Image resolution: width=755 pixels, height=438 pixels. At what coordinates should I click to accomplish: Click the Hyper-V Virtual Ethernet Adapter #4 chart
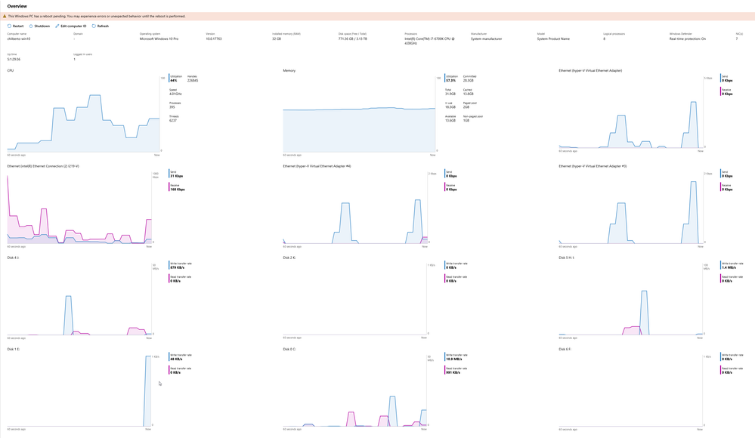coord(355,208)
